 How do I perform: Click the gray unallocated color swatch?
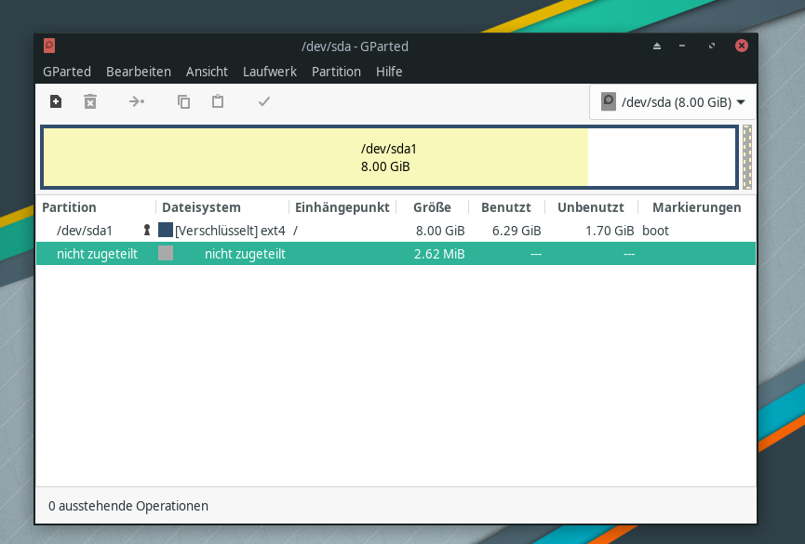tap(166, 253)
